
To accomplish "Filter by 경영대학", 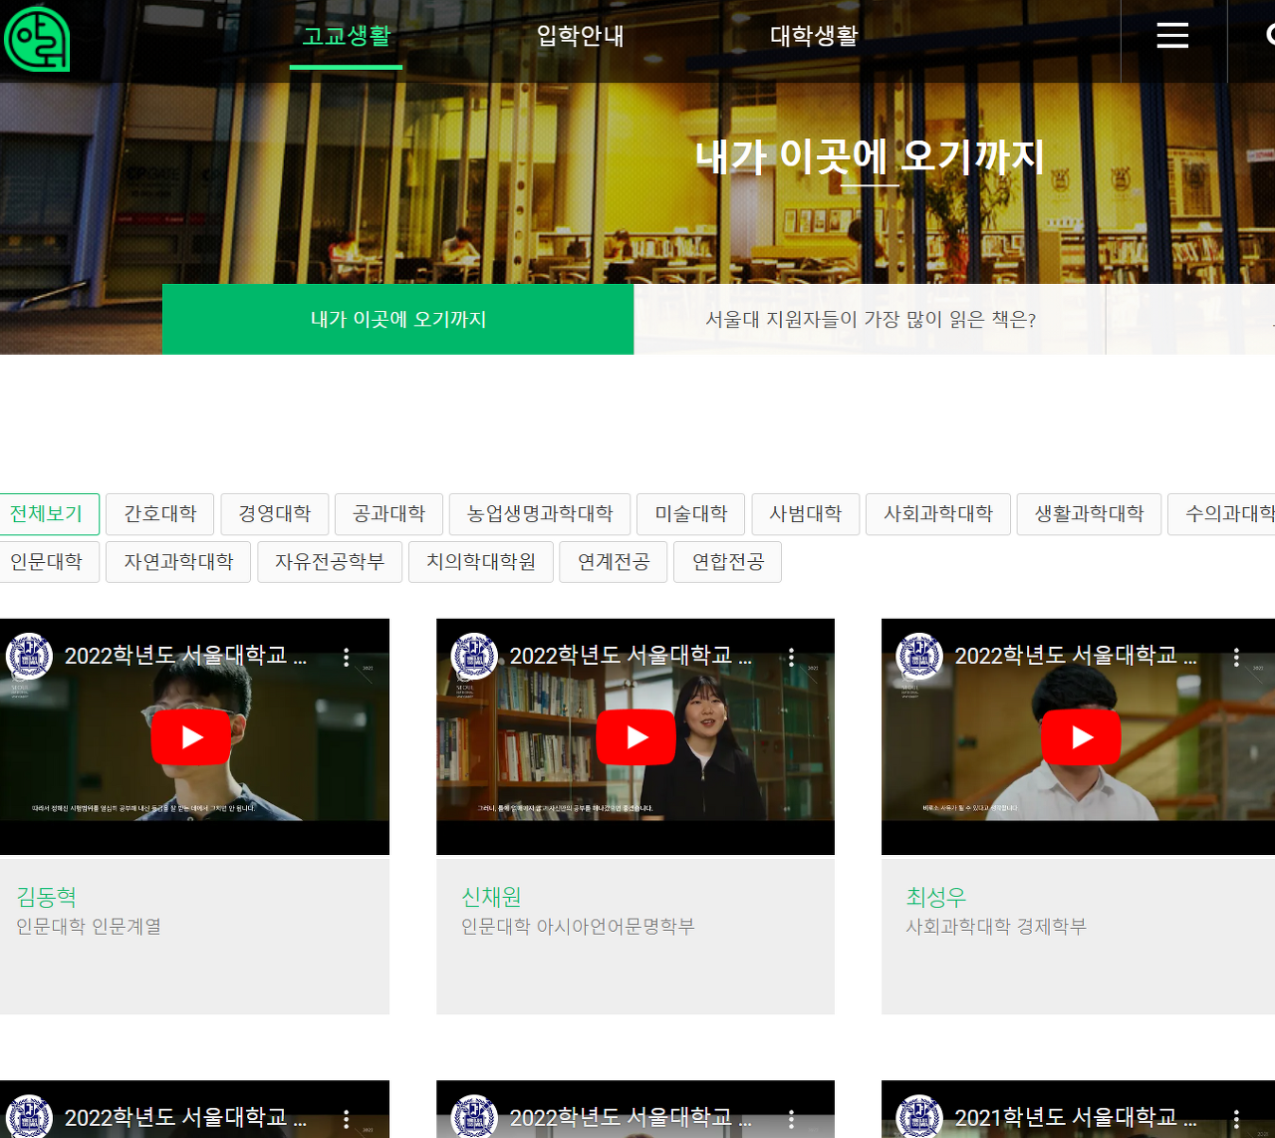I will pyautogui.click(x=275, y=514).
